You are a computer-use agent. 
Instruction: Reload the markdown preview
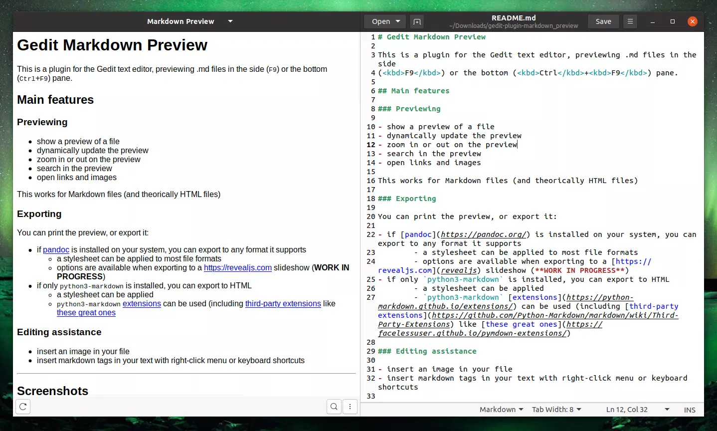[x=23, y=407]
